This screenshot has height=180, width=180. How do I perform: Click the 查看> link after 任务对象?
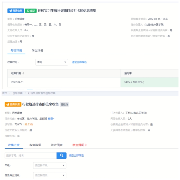pos(51,119)
